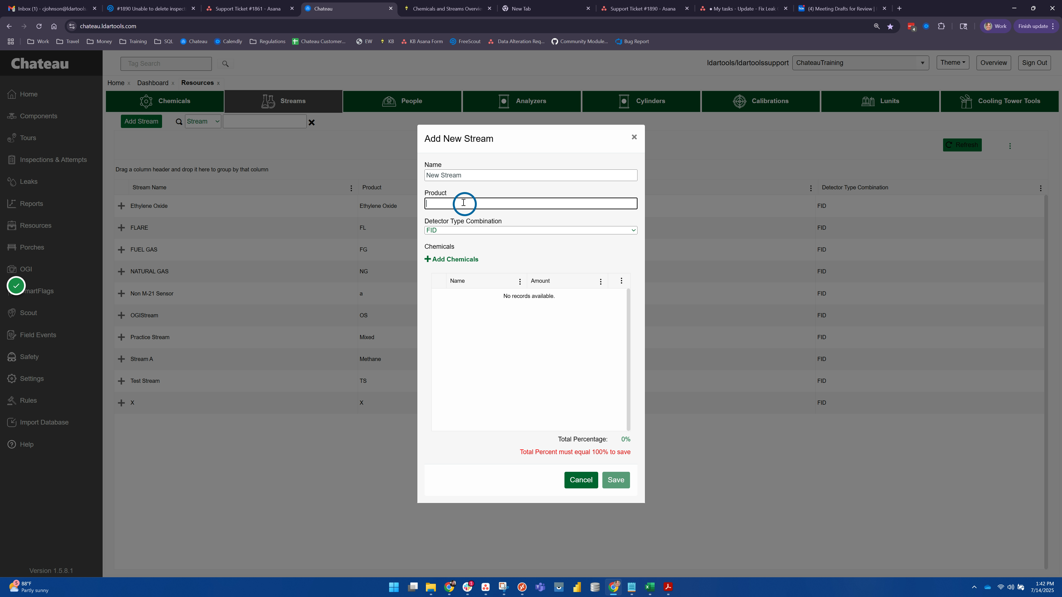Open Detector Type Combination column menu
The width and height of the screenshot is (1062, 597).
tap(1040, 188)
